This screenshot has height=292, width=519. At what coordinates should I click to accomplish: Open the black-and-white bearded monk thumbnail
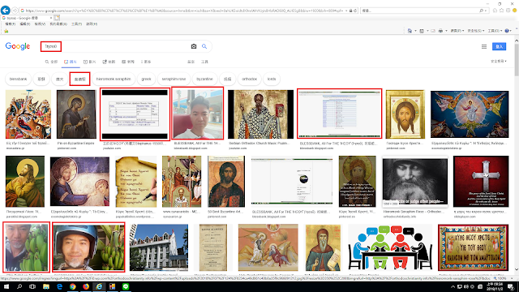tap(415, 182)
